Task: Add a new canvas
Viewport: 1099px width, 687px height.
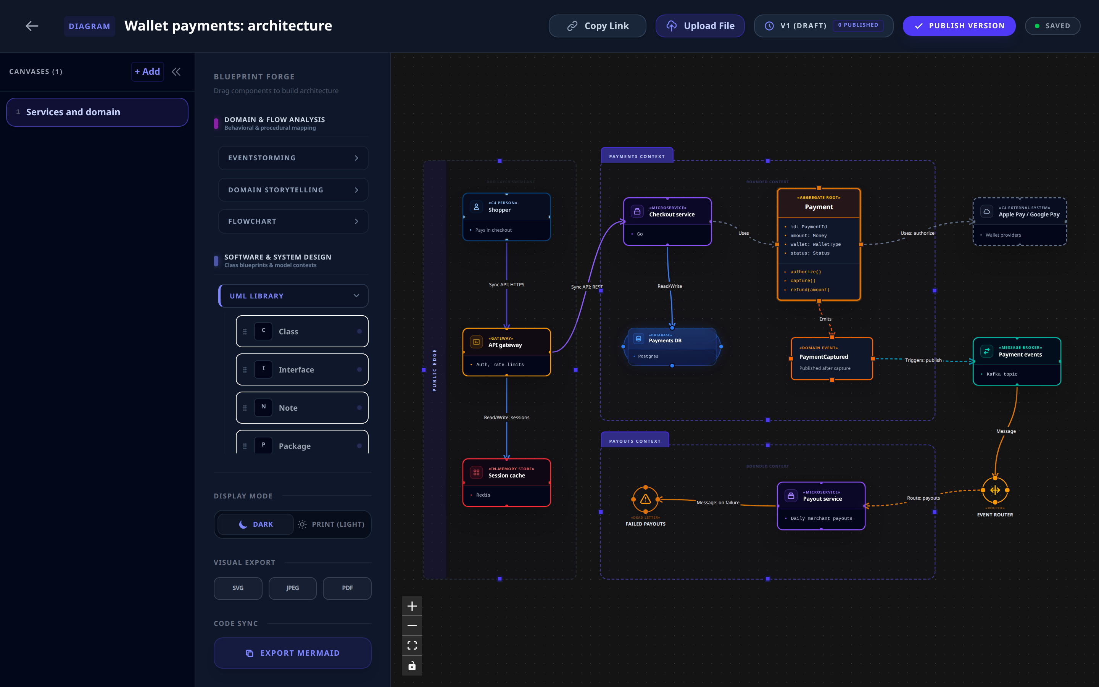Action: click(147, 72)
